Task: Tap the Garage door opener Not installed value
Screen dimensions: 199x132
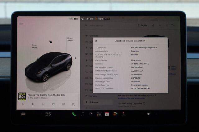Action: 137,67
